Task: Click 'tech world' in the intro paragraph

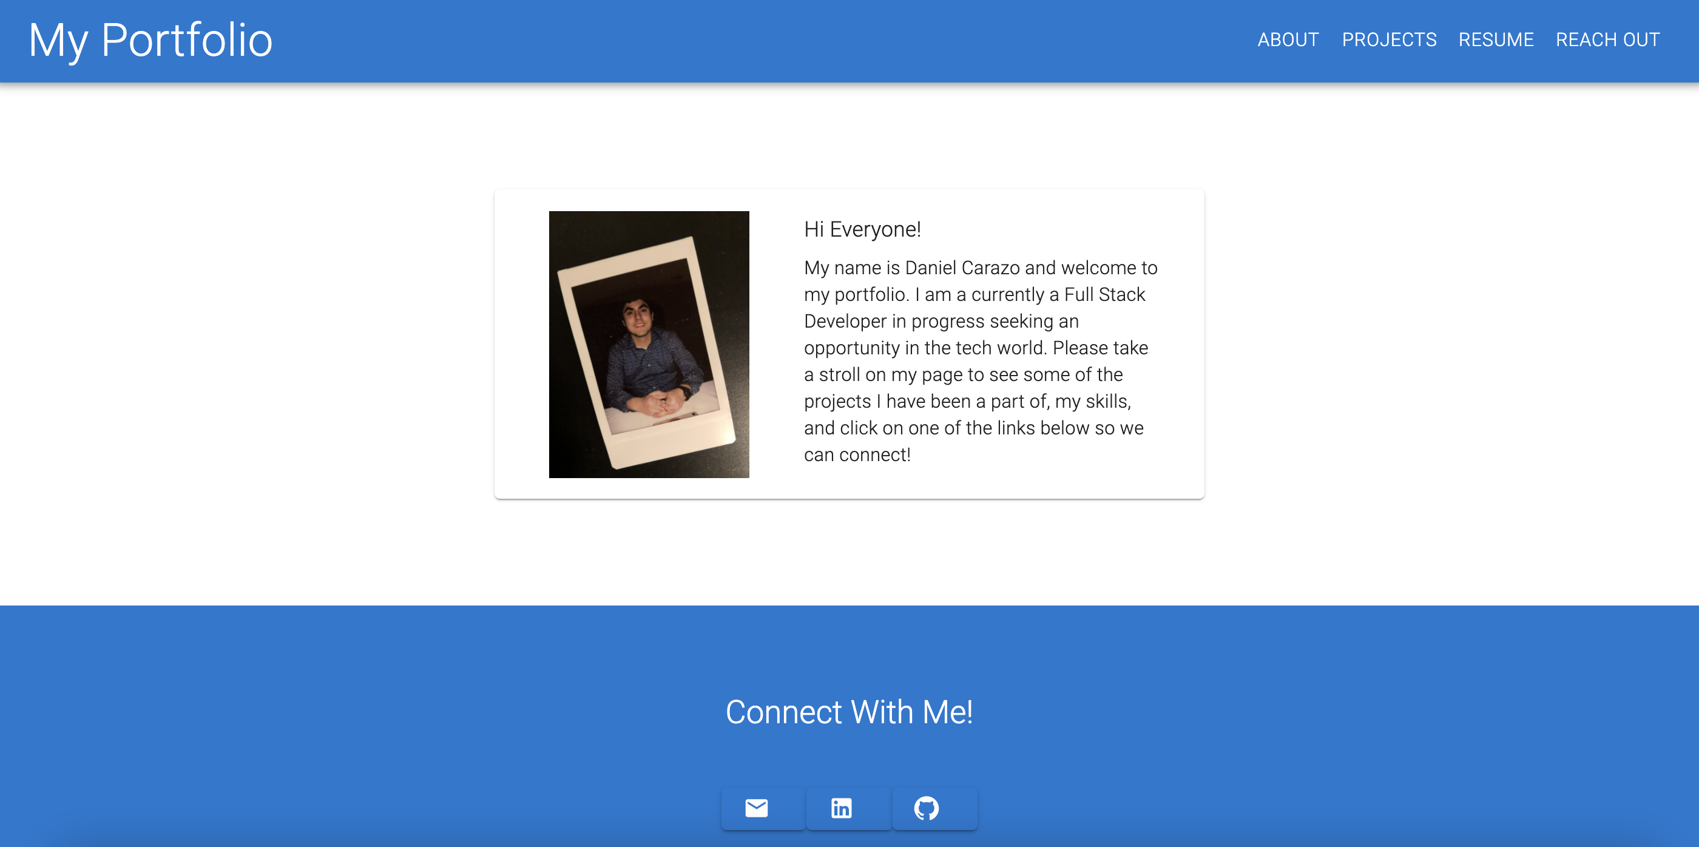Action: coord(1001,348)
